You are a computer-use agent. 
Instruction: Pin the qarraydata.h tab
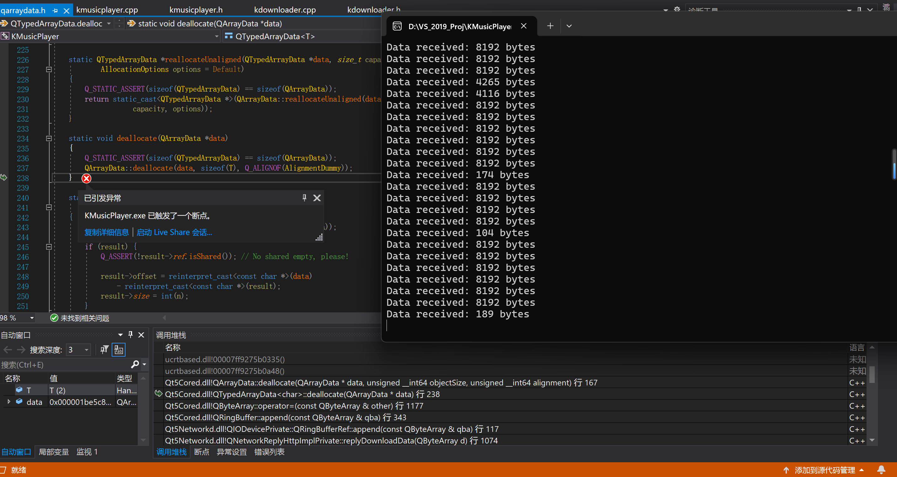(x=55, y=11)
